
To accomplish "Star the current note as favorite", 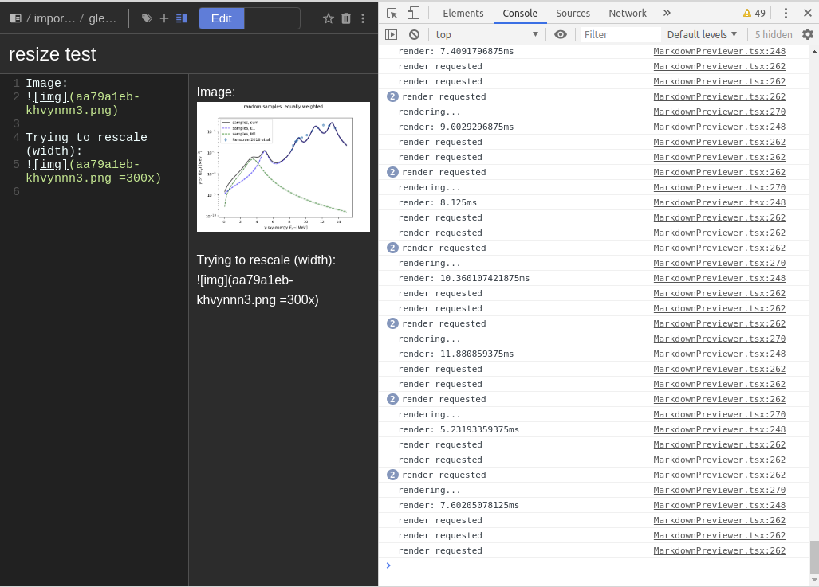I will coord(329,18).
